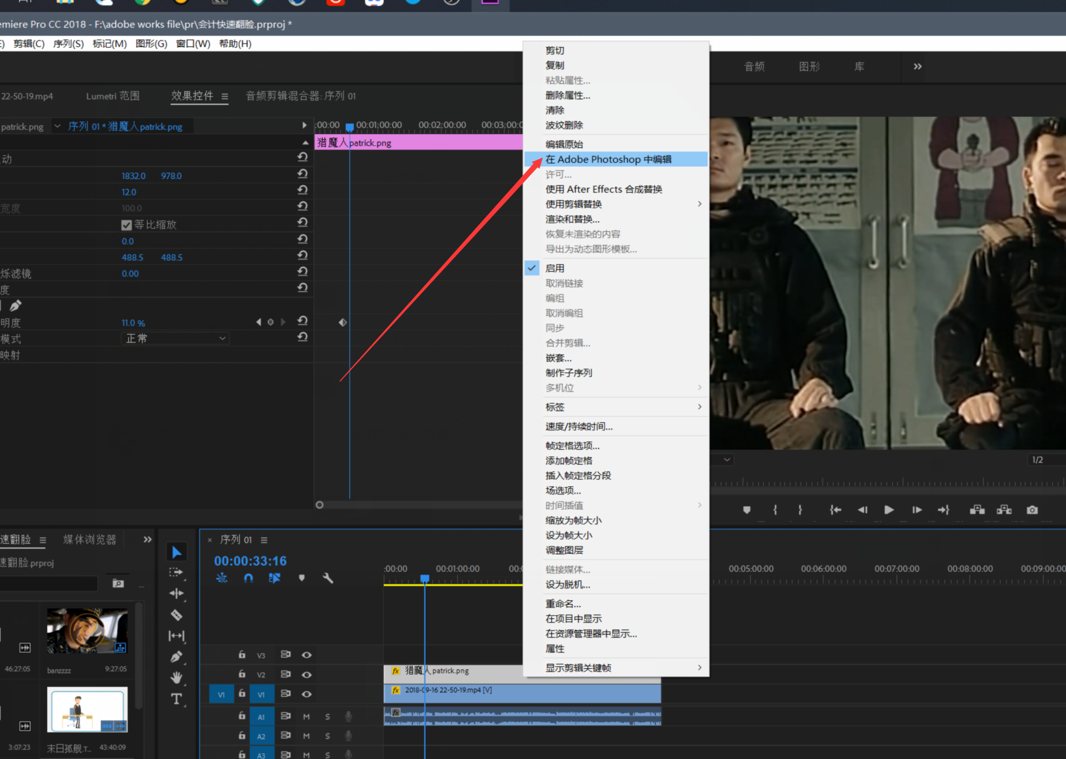Select the Hand tool

coord(177,677)
